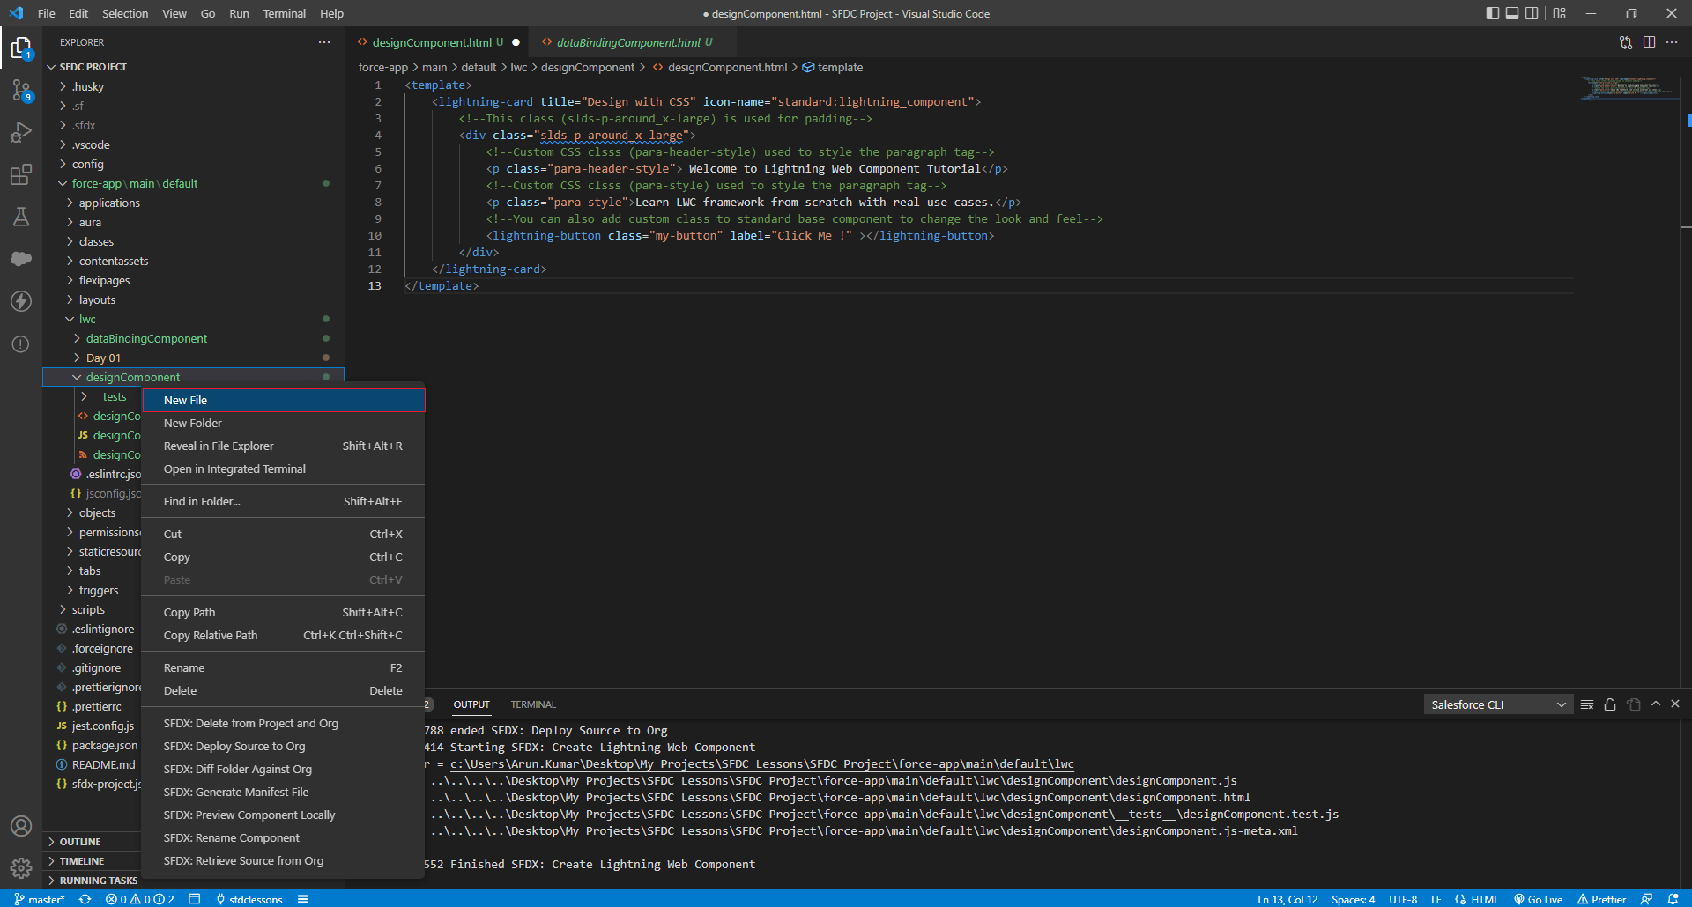Toggle output auto-scroll lock
The width and height of the screenshot is (1692, 907).
point(1610,704)
